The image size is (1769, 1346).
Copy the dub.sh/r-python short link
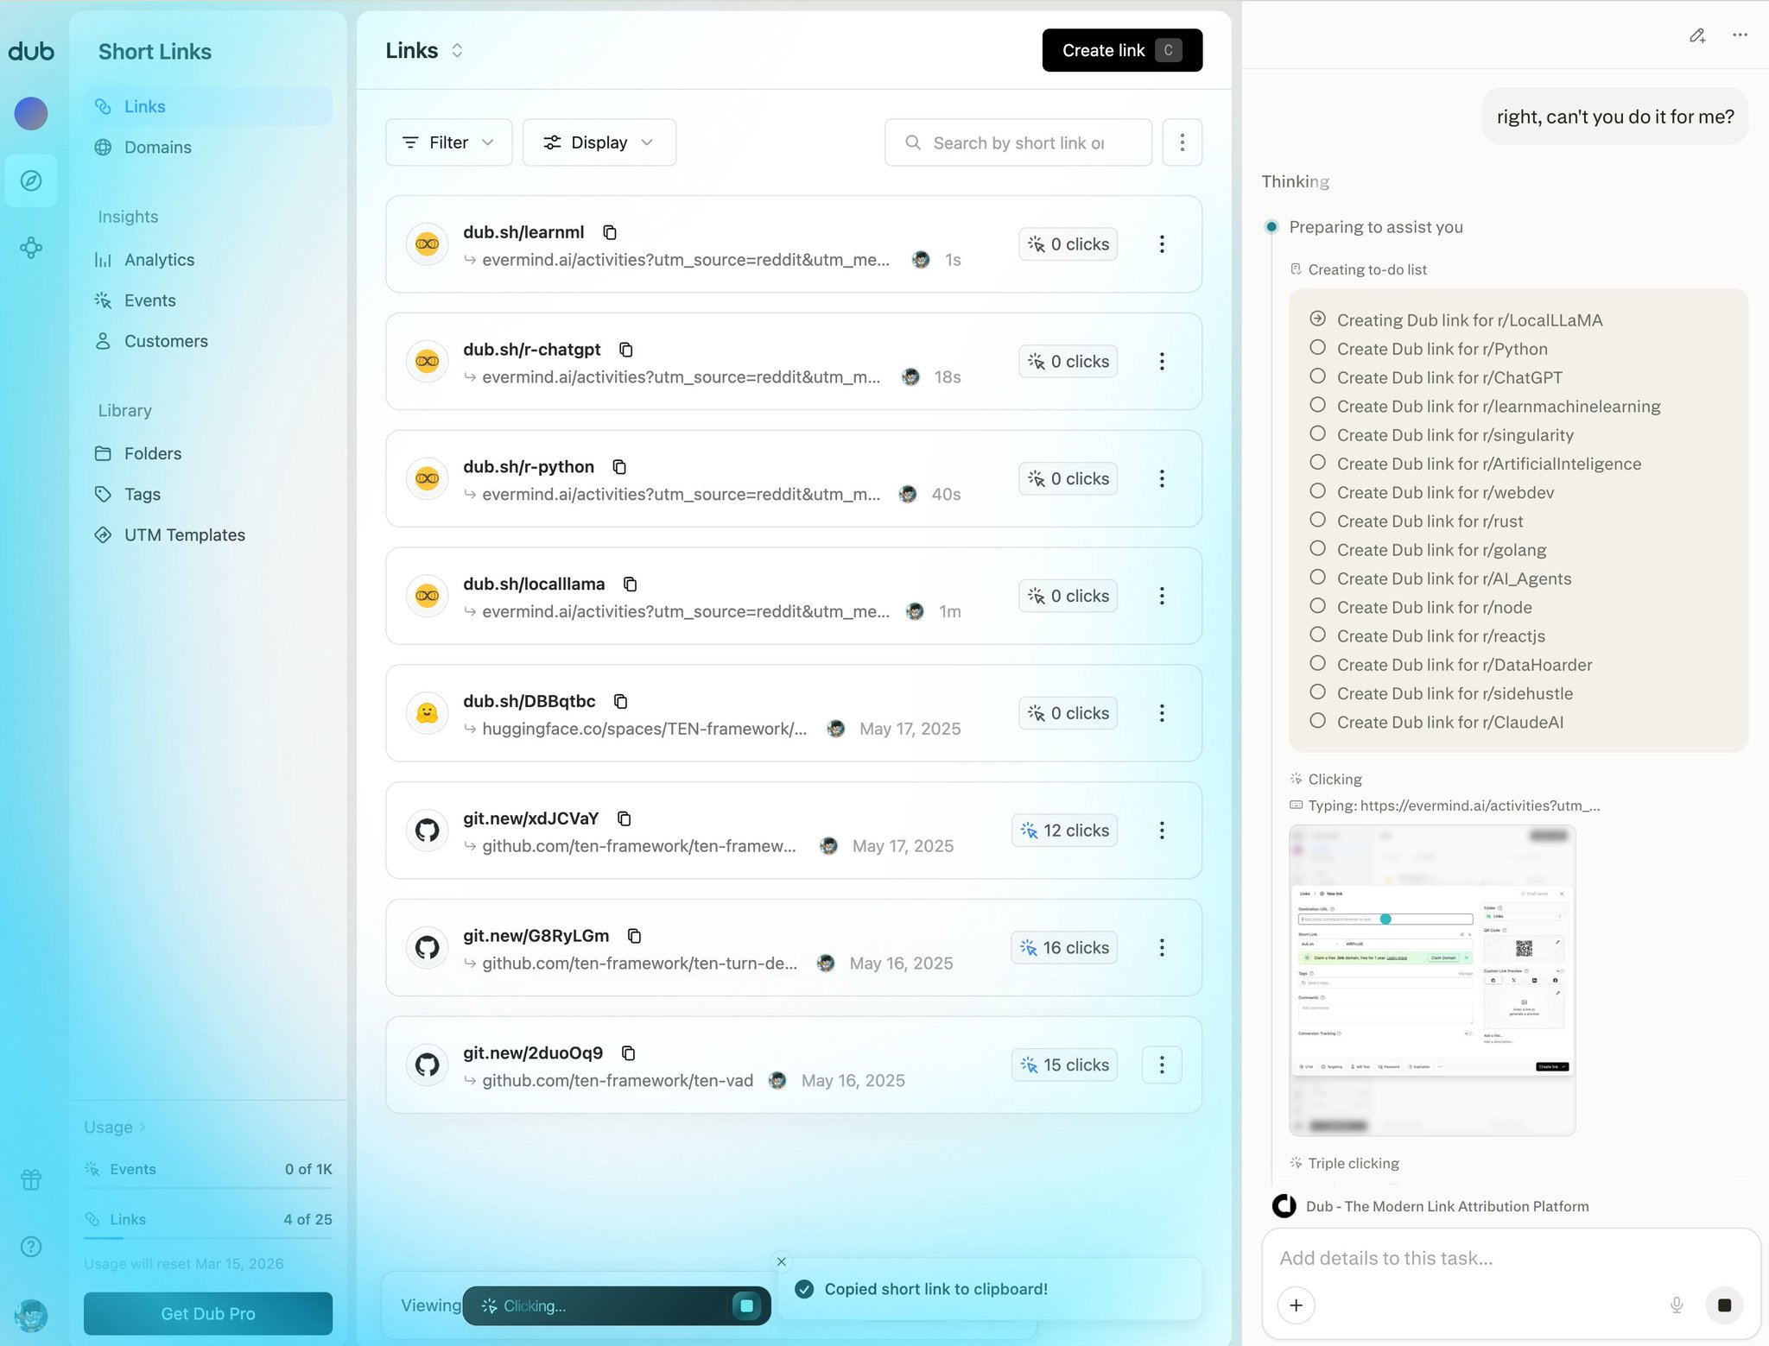[x=619, y=467]
